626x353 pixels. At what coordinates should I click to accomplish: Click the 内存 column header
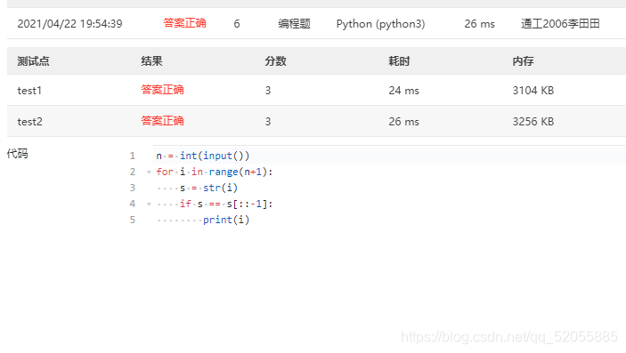point(523,61)
